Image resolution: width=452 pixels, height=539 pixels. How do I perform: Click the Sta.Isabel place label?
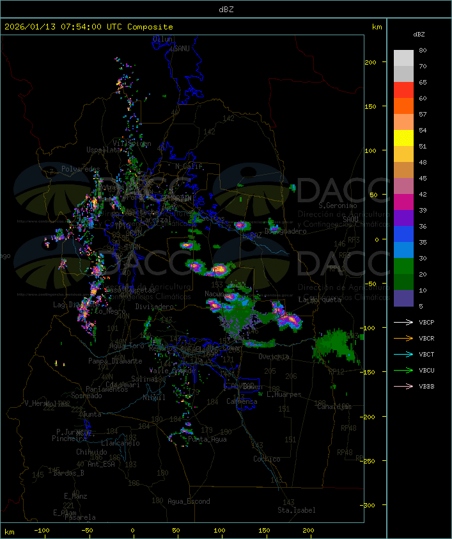click(x=297, y=510)
